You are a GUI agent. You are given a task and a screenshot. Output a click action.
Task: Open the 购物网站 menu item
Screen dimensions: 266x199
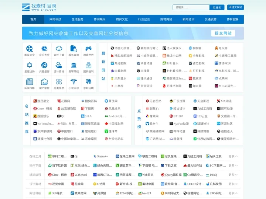coord(166,19)
